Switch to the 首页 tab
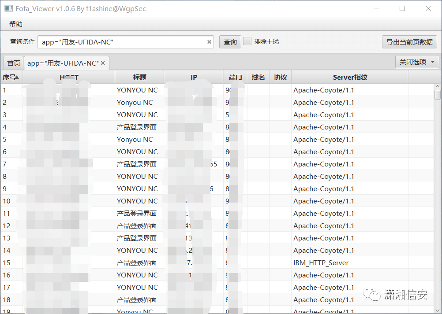Screen dimensions: 442x314 (14, 63)
